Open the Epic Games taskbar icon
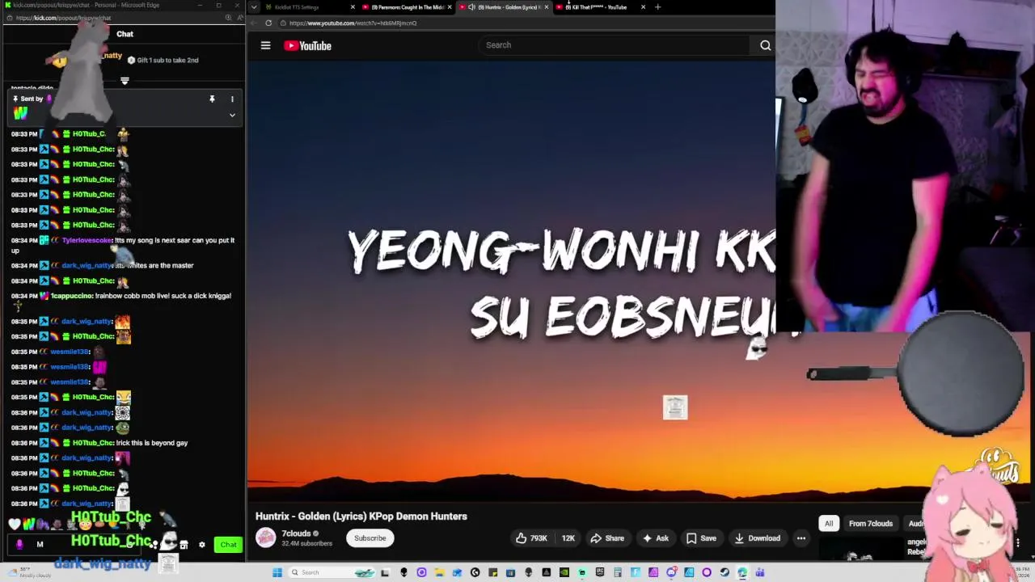The width and height of the screenshot is (1035, 582). pos(599,572)
